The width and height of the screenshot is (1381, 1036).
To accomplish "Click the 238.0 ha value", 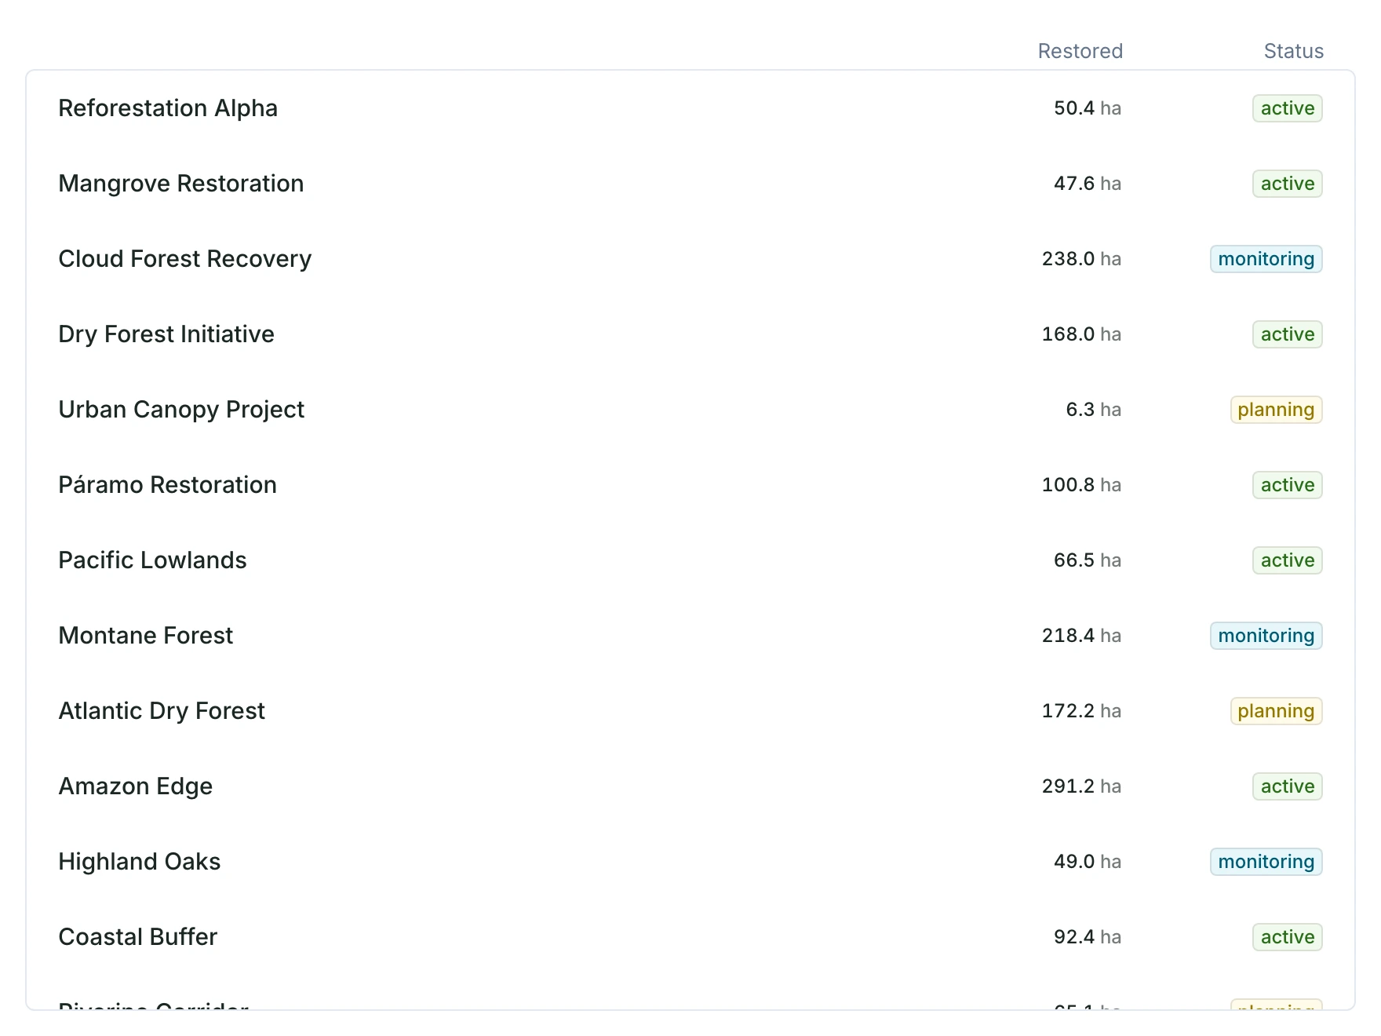I will (1082, 259).
